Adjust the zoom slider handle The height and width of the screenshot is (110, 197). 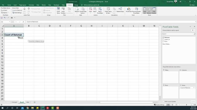pyautogui.click(x=187, y=105)
